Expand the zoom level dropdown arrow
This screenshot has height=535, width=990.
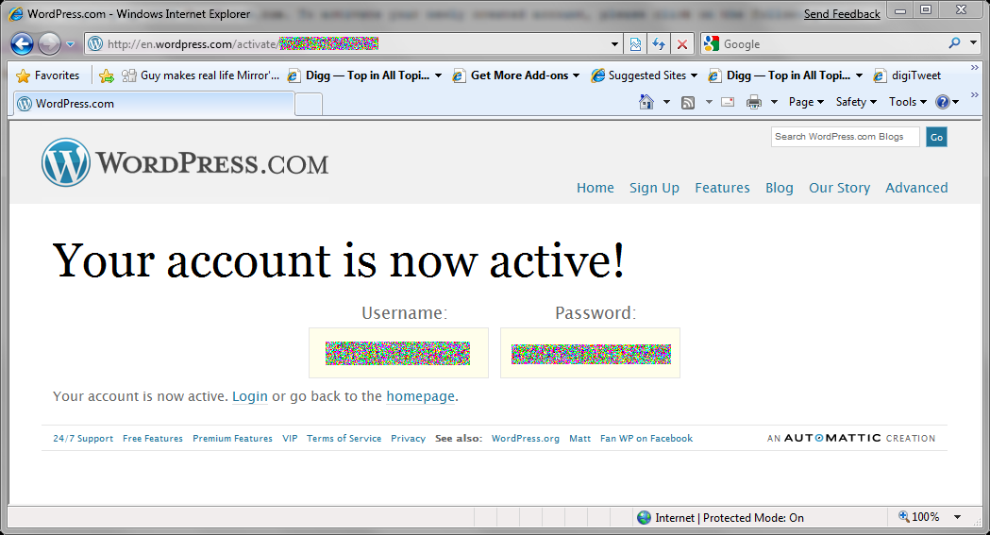point(957,517)
